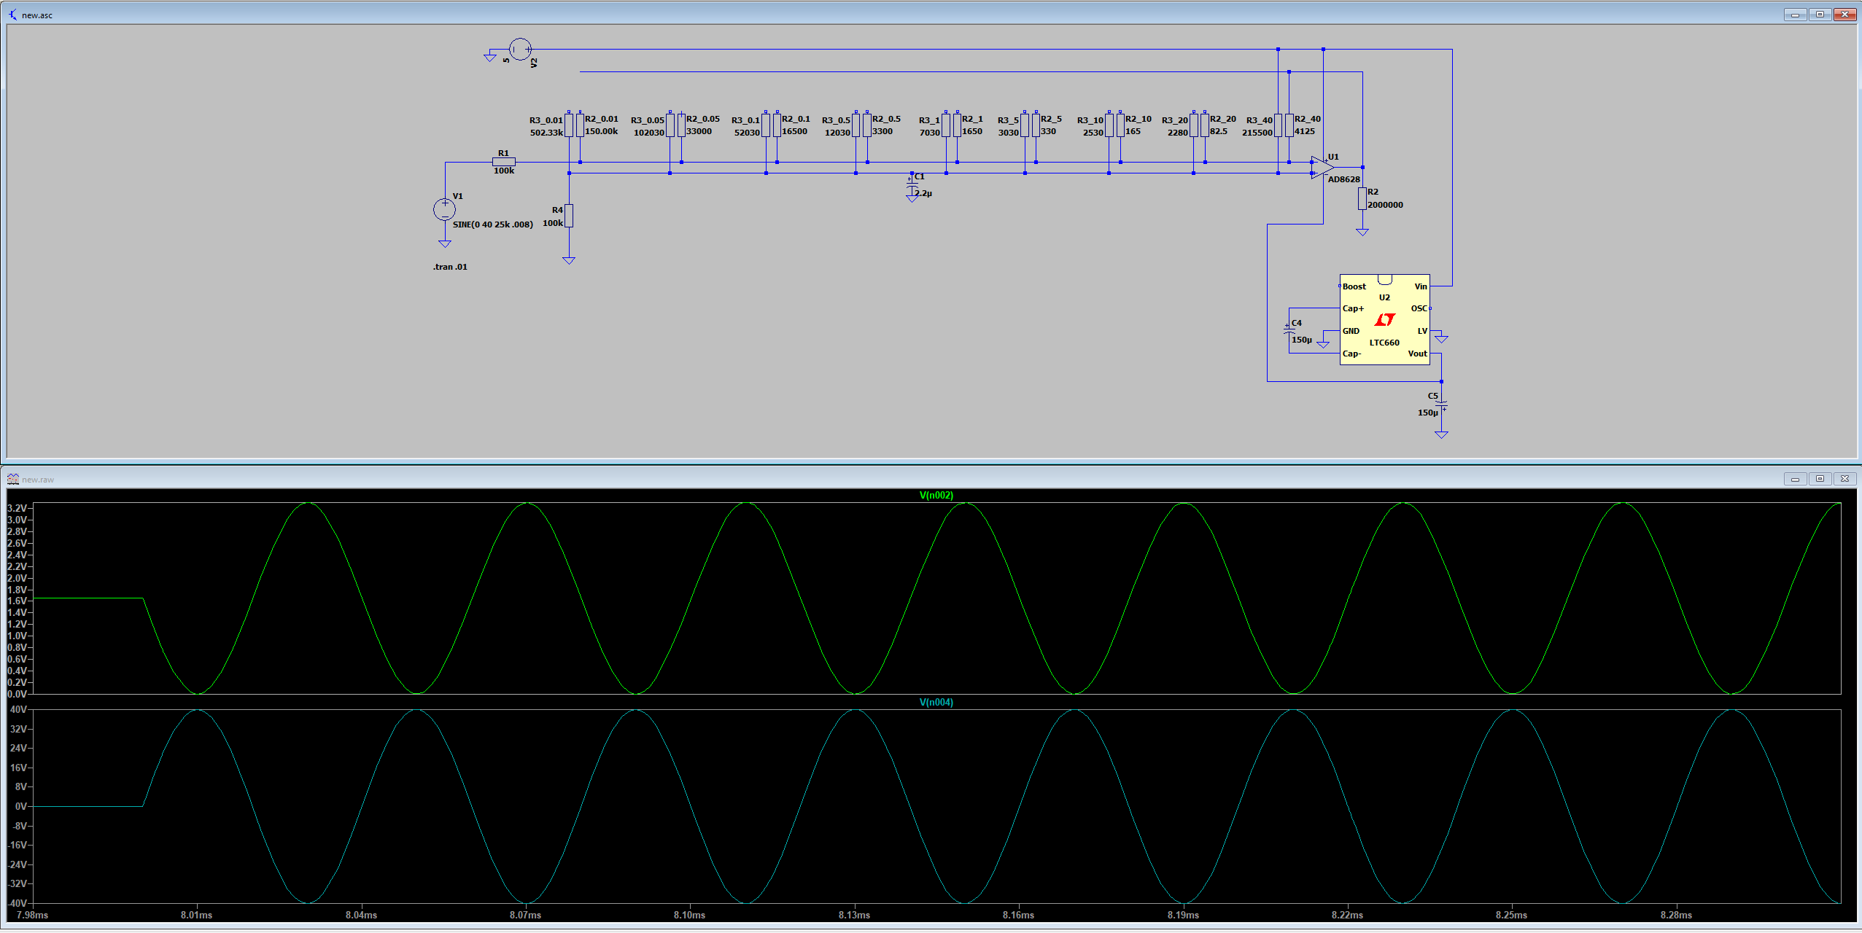The image size is (1862, 933).
Task: Click the Vout pin label on U2
Action: pos(1417,354)
